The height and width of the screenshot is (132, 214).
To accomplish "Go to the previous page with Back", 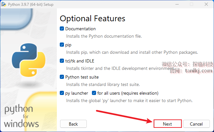I will click(73, 124).
